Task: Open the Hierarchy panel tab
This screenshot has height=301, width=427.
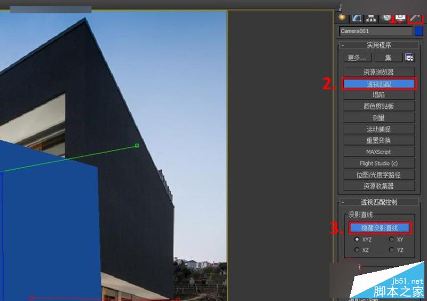Action: click(x=371, y=18)
